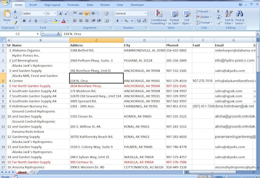Apply the red font color
The height and width of the screenshot is (178, 260).
click(63, 21)
